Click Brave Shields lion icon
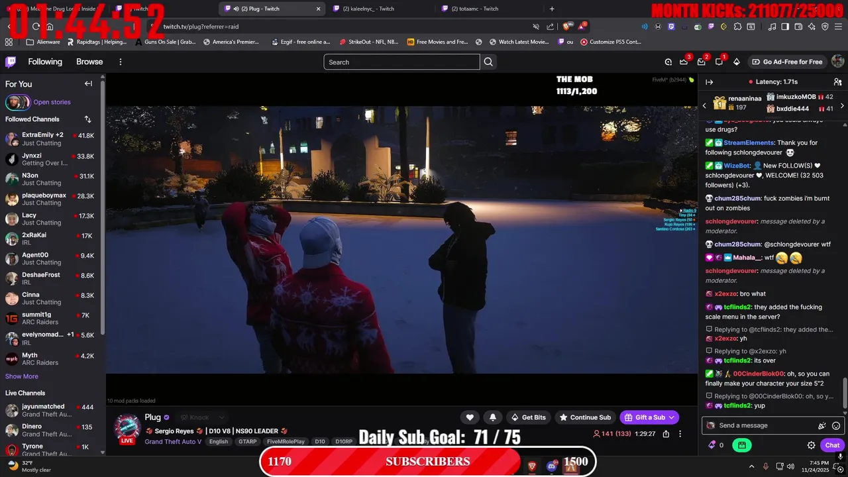The image size is (848, 477). click(566, 26)
